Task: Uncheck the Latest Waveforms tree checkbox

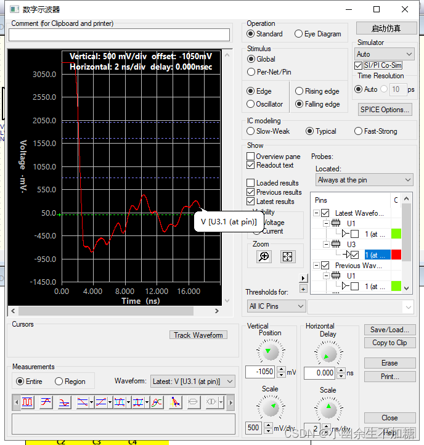Action: point(325,213)
